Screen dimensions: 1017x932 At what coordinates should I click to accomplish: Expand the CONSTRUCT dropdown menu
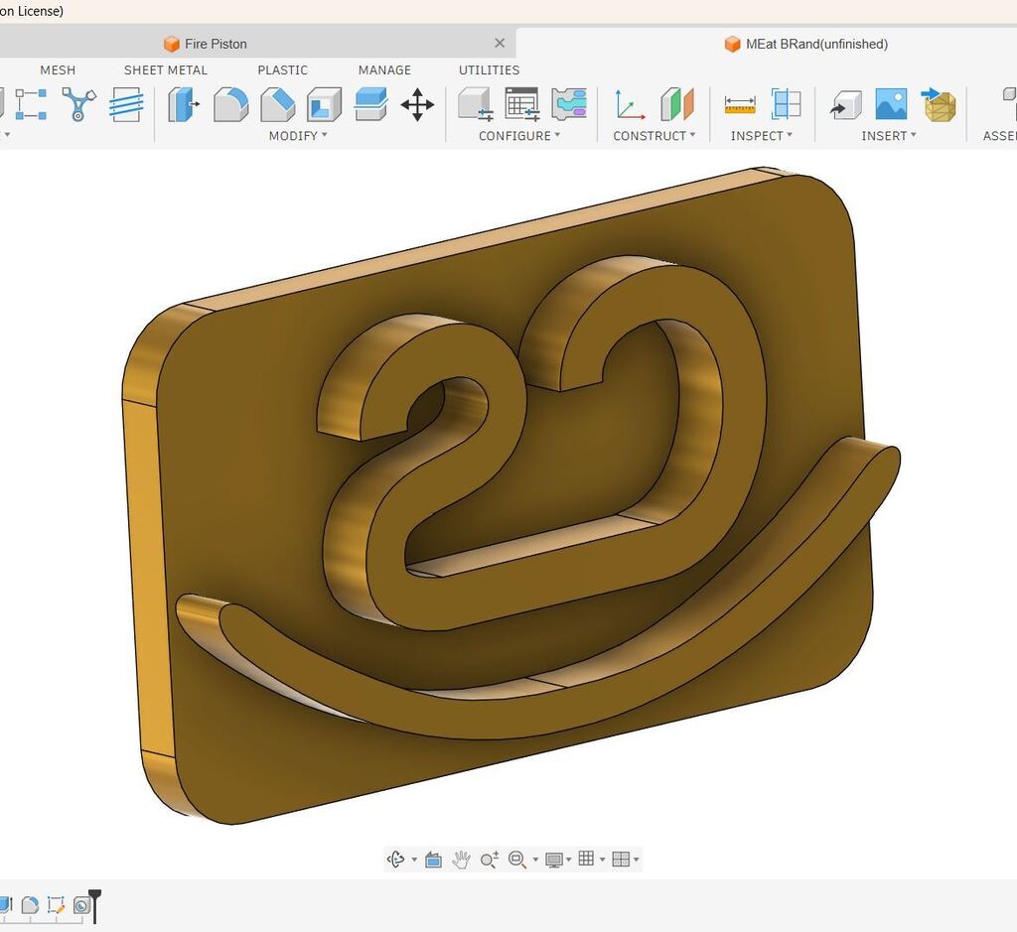654,135
